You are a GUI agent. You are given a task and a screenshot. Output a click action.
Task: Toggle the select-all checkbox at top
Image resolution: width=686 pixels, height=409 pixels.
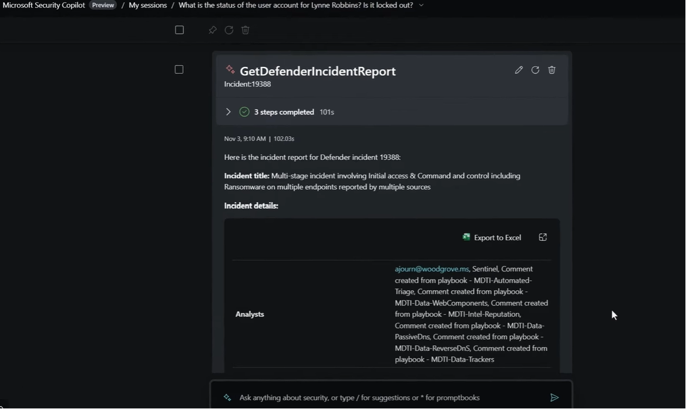[180, 30]
